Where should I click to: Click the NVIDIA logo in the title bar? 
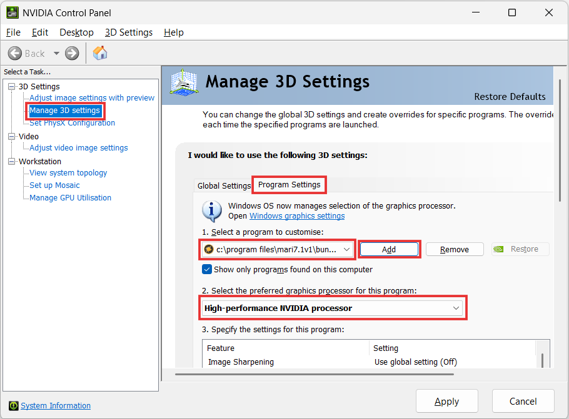coord(14,12)
